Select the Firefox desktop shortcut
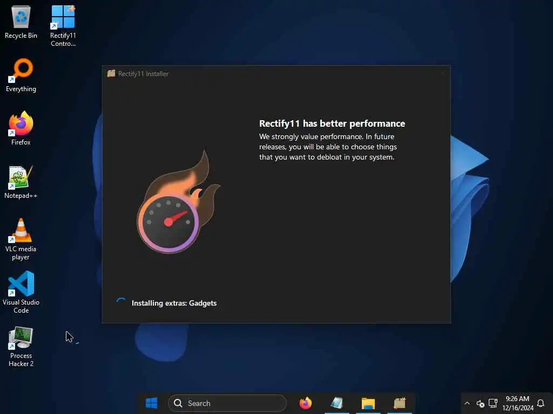553x414 pixels. (x=21, y=128)
